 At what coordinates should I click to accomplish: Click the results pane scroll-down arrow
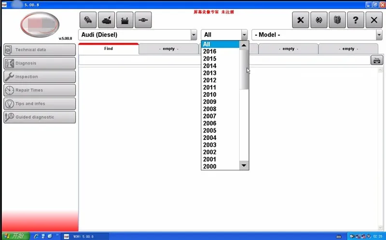point(380,227)
